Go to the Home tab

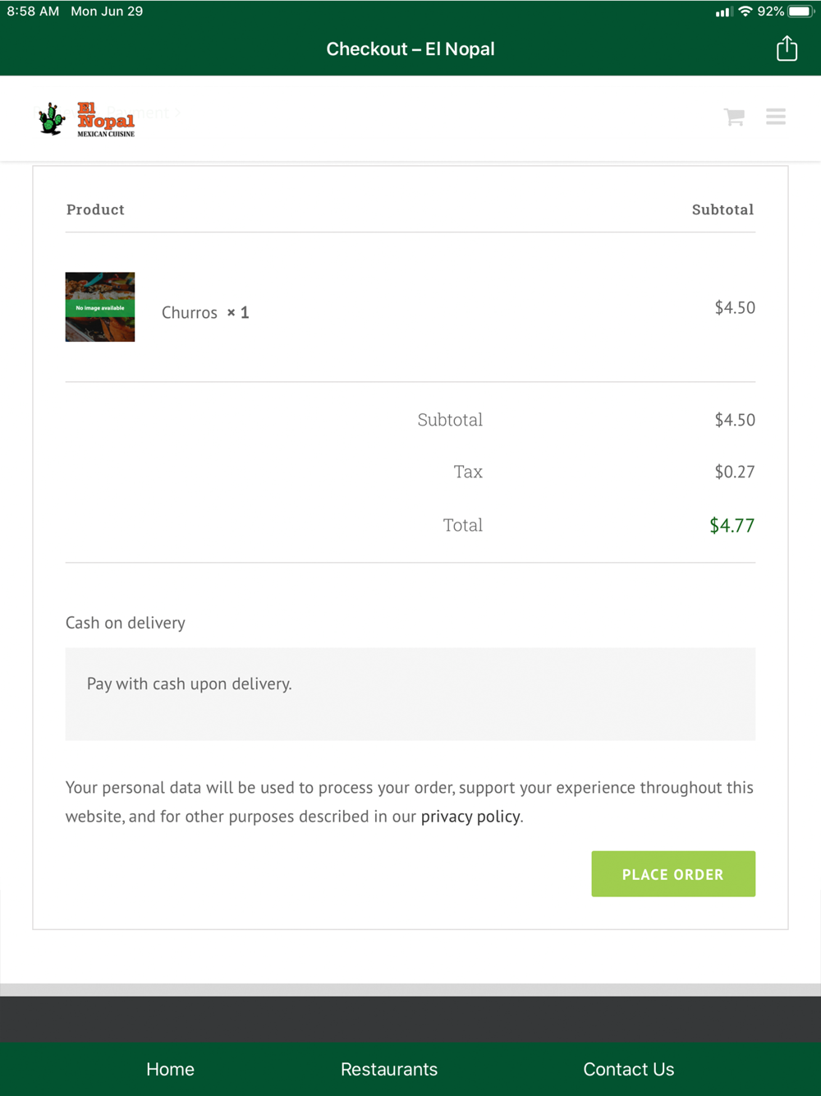170,1070
